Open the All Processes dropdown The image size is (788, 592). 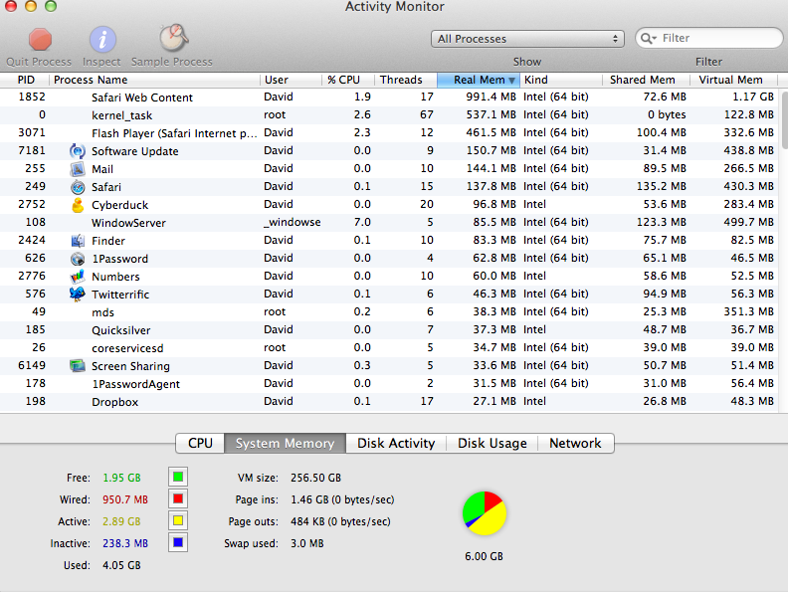pyautogui.click(x=527, y=39)
